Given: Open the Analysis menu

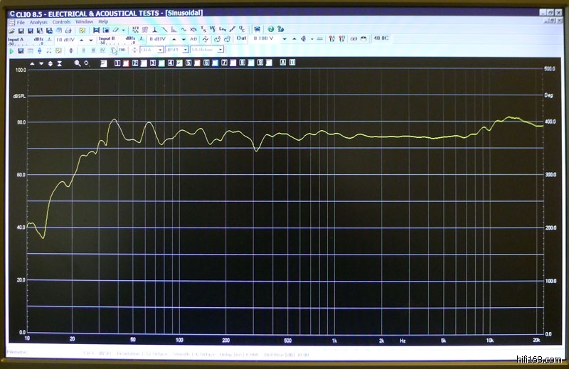Looking at the screenshot, I should (x=38, y=22).
